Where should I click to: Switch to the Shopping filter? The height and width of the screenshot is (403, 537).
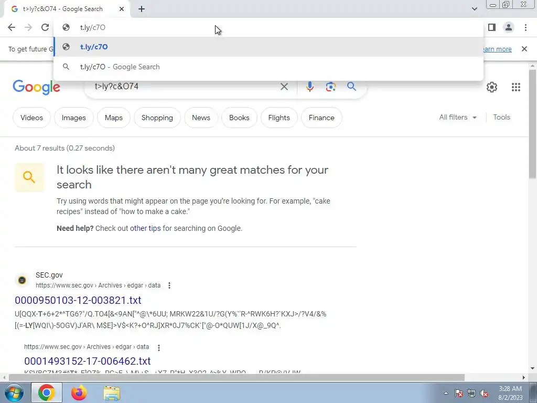[157, 118]
